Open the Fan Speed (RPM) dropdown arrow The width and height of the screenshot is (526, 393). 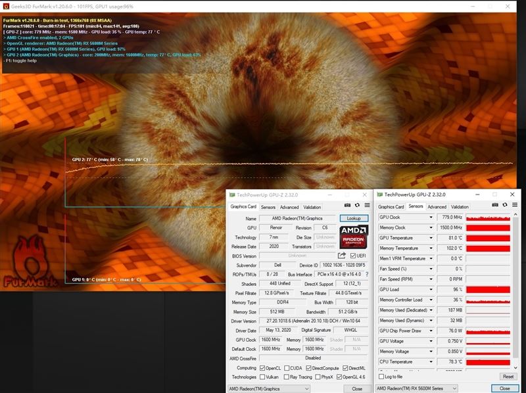coord(431,279)
